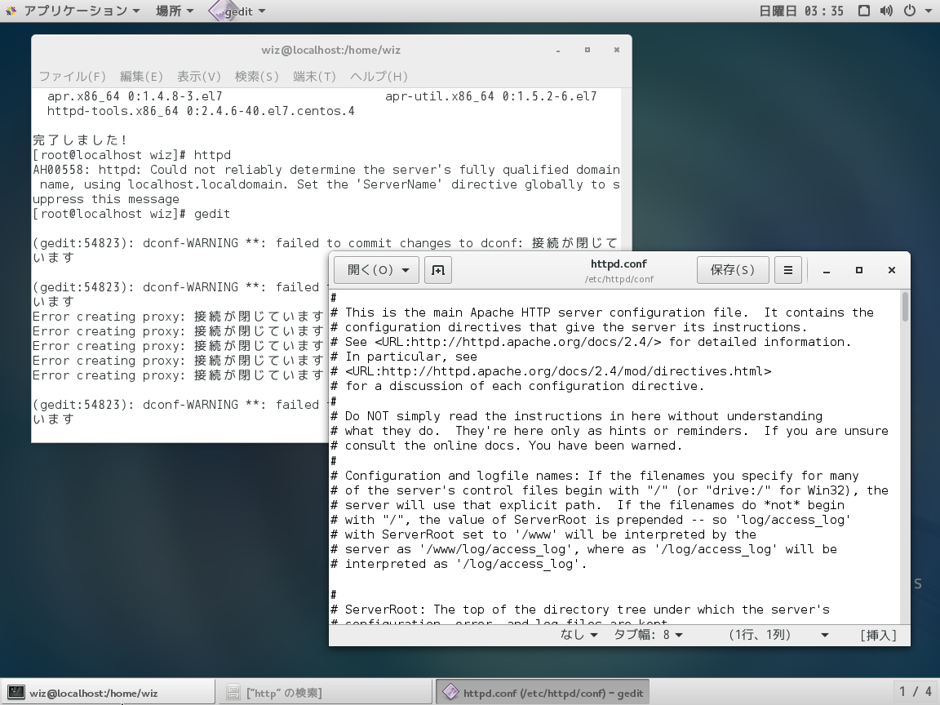Click the /etc/httpd/conf path subtitle

pyautogui.click(x=619, y=279)
